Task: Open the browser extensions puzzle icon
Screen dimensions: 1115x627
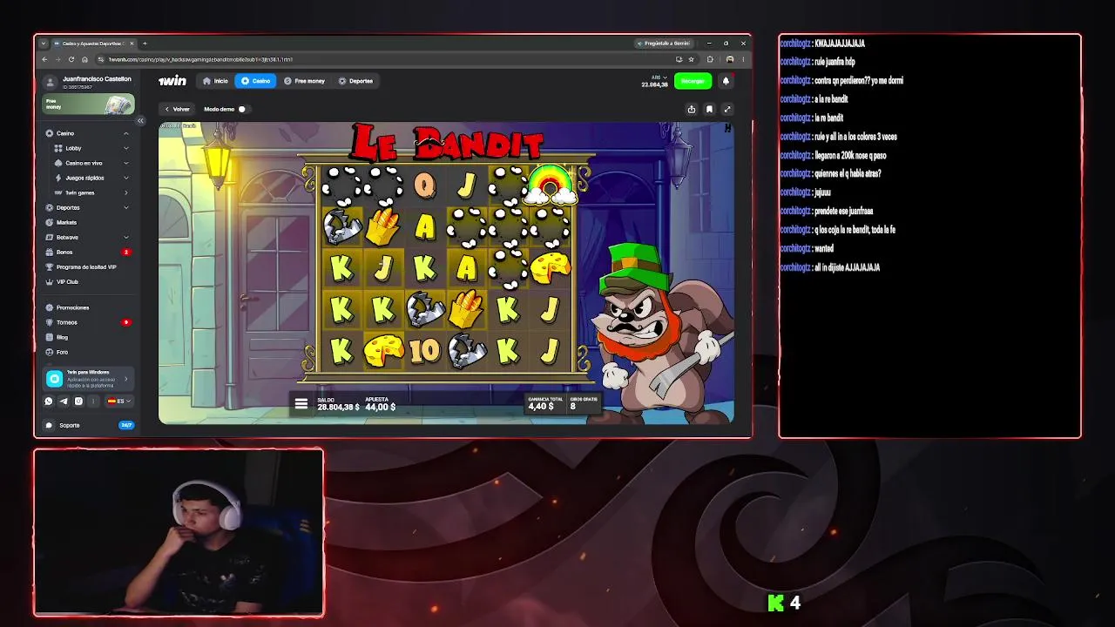Action: pyautogui.click(x=710, y=59)
